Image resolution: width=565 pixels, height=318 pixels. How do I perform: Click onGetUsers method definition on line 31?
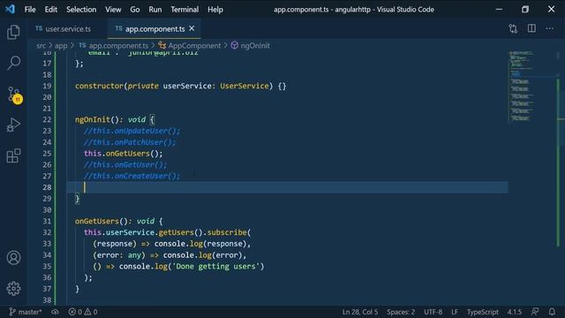pyautogui.click(x=97, y=222)
